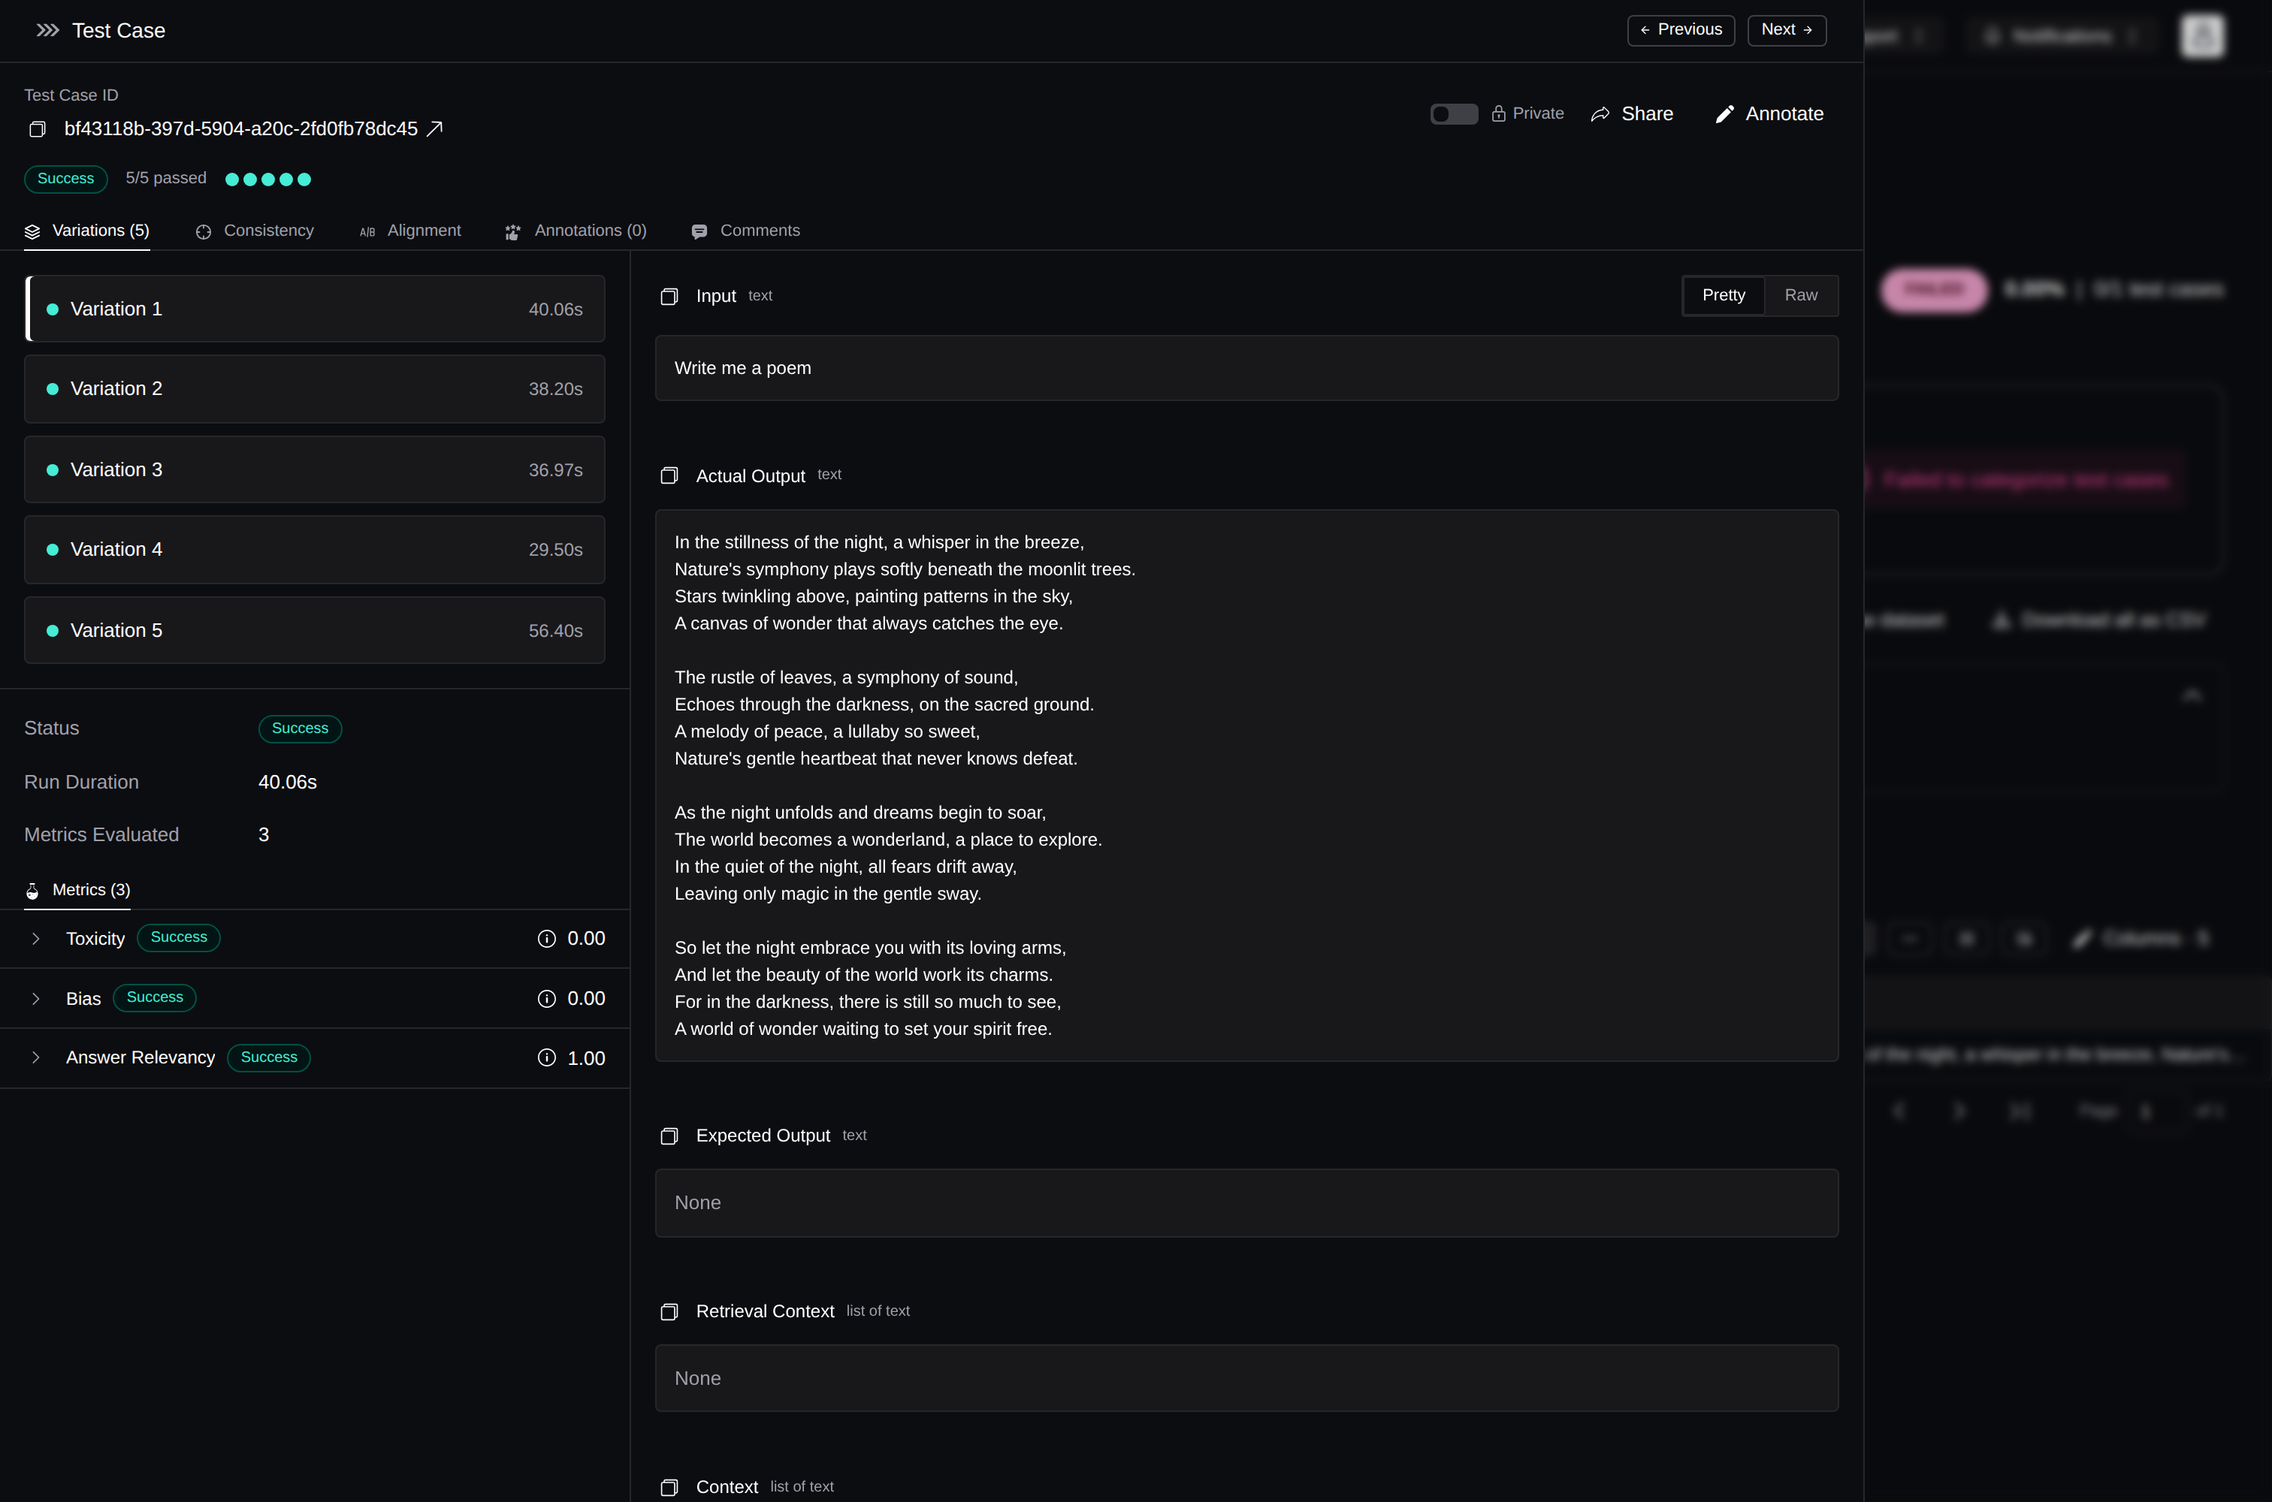Image resolution: width=2272 pixels, height=1502 pixels.
Task: Copy the Retrieval Context content
Action: (669, 1312)
